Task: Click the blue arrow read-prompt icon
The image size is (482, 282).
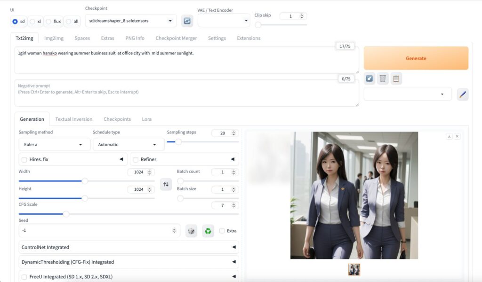Action: click(370, 78)
